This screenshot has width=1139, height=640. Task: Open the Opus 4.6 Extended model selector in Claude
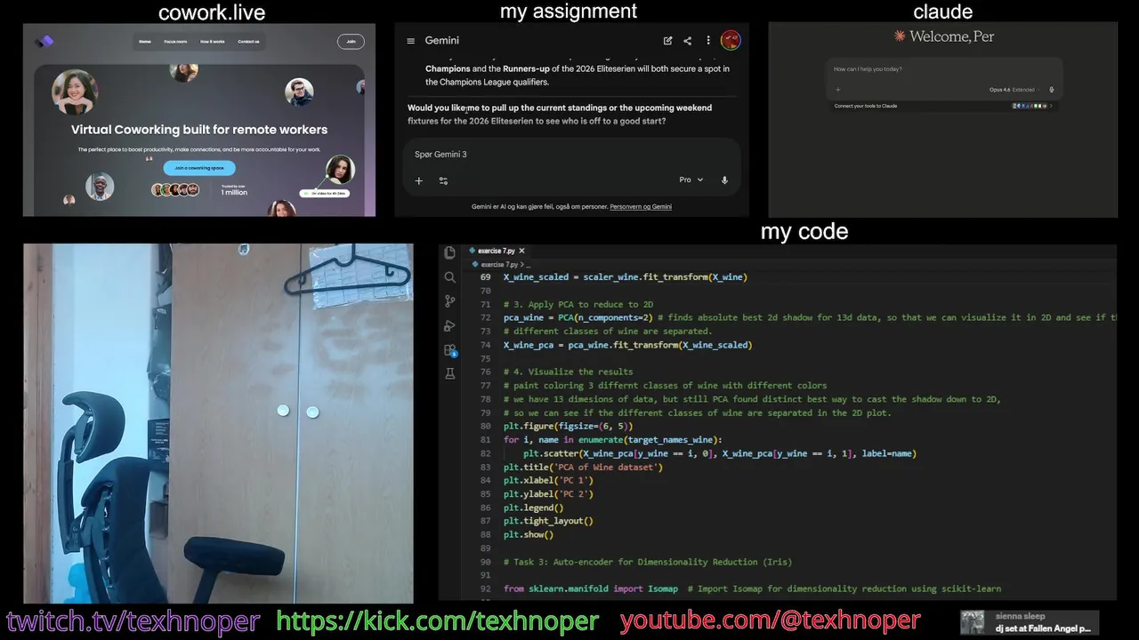point(1014,90)
